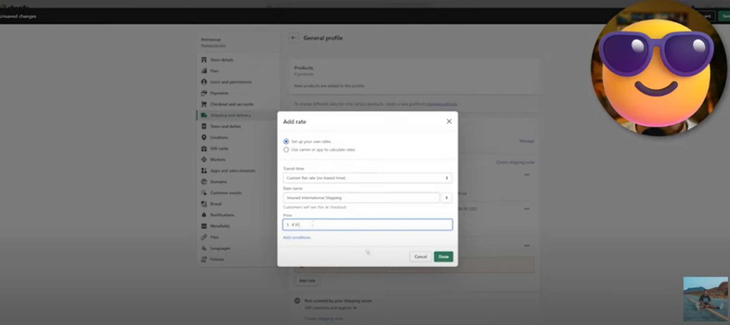730x325 pixels.
Task: Click the 'Add conditions' link
Action: pos(297,237)
